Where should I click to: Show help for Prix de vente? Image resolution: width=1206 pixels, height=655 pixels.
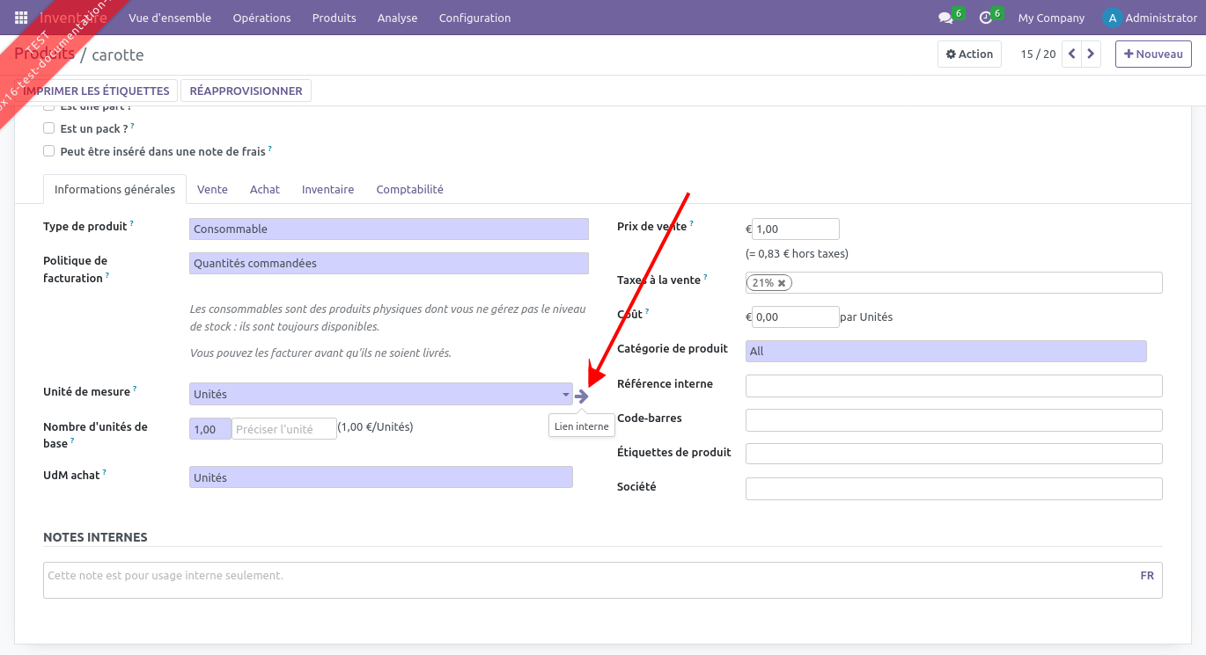click(692, 223)
